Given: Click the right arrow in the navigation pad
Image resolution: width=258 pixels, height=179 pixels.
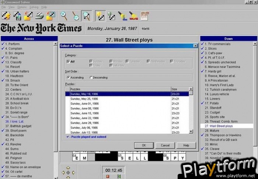Looking at the screenshot, I should coord(73,173).
